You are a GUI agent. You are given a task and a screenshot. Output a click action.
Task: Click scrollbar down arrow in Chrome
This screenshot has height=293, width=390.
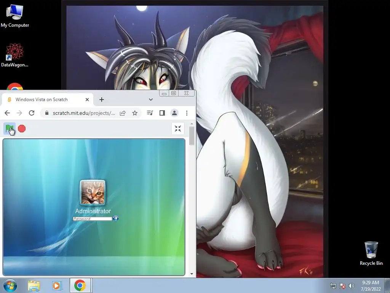[x=192, y=274]
